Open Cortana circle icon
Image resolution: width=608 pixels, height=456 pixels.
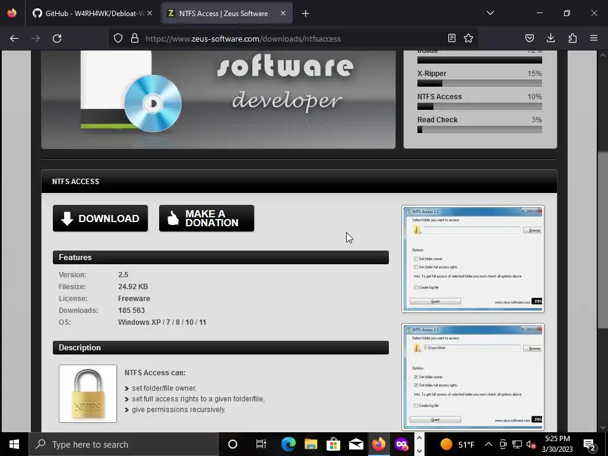233,444
